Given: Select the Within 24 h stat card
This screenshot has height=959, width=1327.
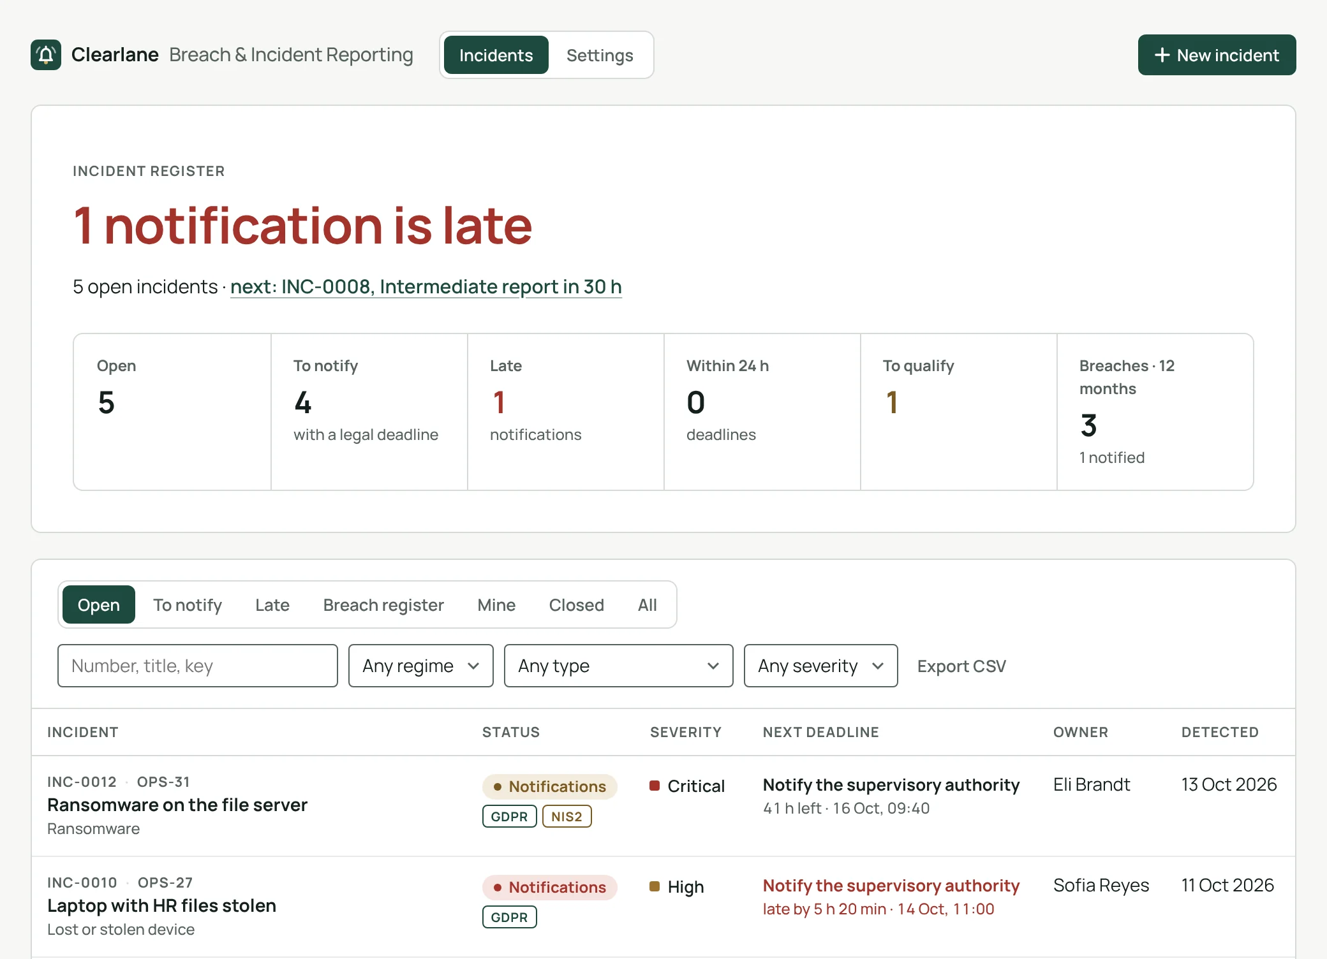Looking at the screenshot, I should (x=762, y=412).
